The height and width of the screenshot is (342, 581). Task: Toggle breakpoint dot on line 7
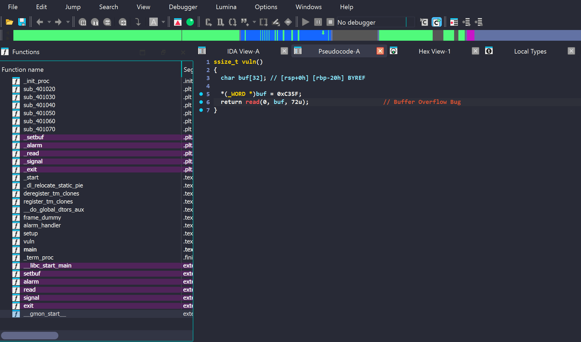tap(201, 110)
